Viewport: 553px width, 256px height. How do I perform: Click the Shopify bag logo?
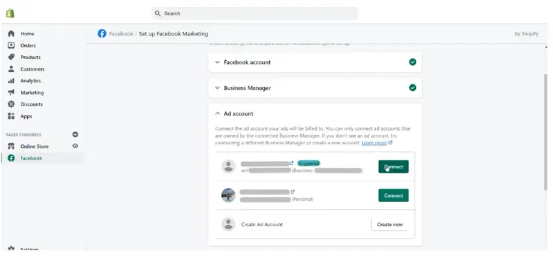[x=10, y=13]
